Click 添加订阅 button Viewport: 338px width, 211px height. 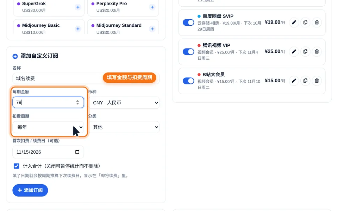coord(30,190)
